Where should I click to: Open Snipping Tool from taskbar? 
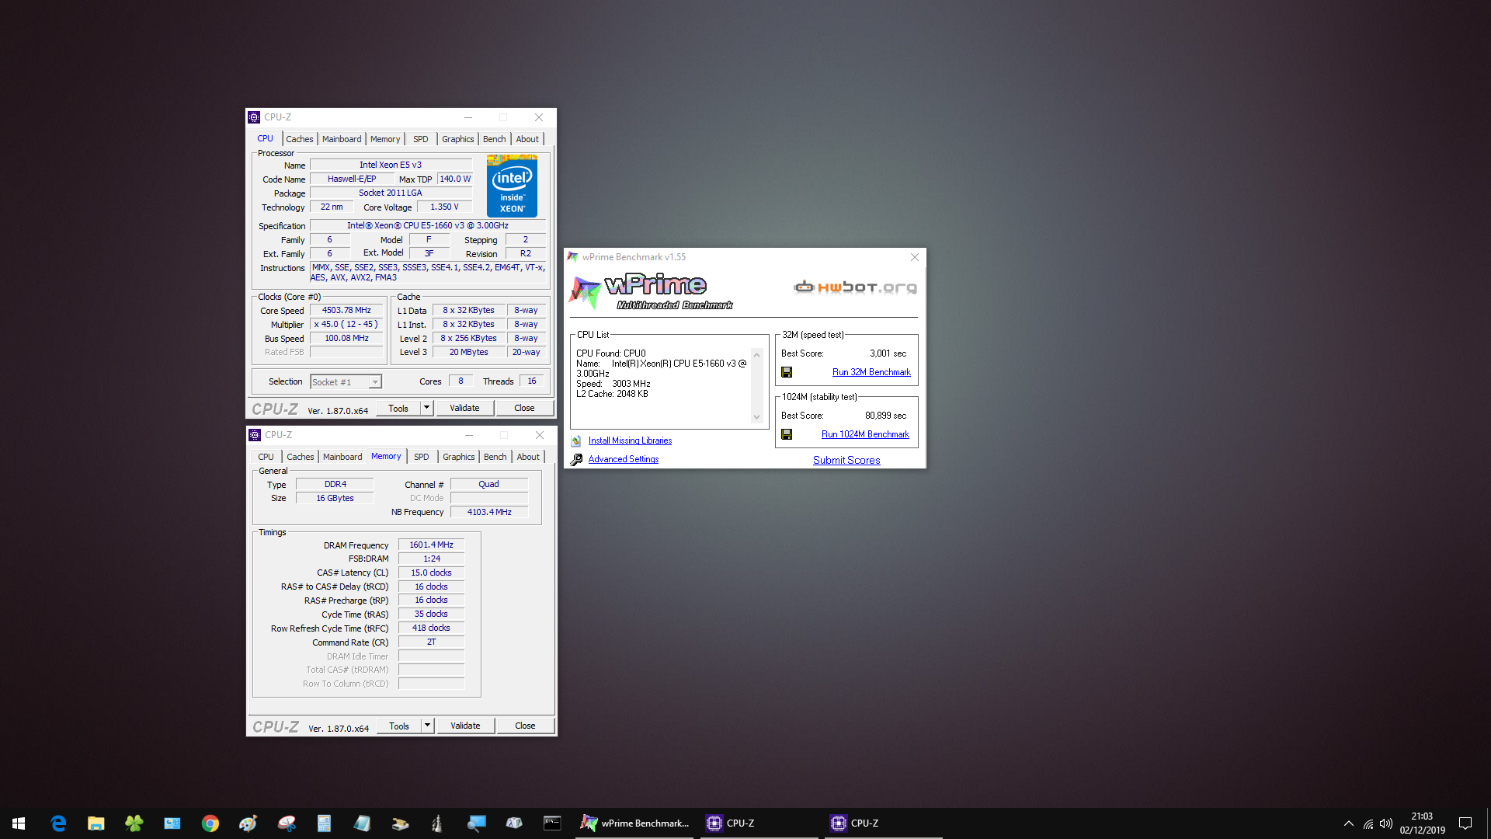pyautogui.click(x=287, y=823)
